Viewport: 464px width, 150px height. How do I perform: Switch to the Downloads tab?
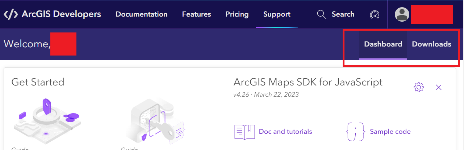click(x=431, y=44)
